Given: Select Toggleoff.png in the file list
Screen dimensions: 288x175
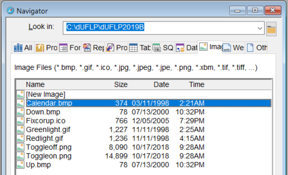Looking at the screenshot, I should [49, 147].
